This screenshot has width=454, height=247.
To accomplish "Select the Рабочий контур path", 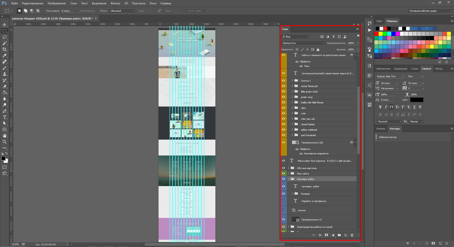I will pos(413,137).
